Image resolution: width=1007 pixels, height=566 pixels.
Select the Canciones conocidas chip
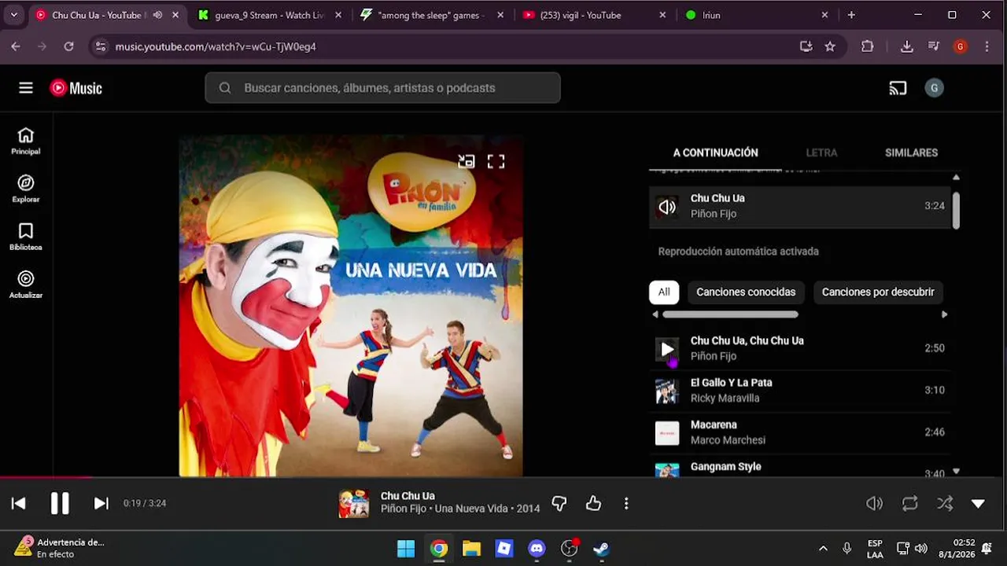(746, 292)
